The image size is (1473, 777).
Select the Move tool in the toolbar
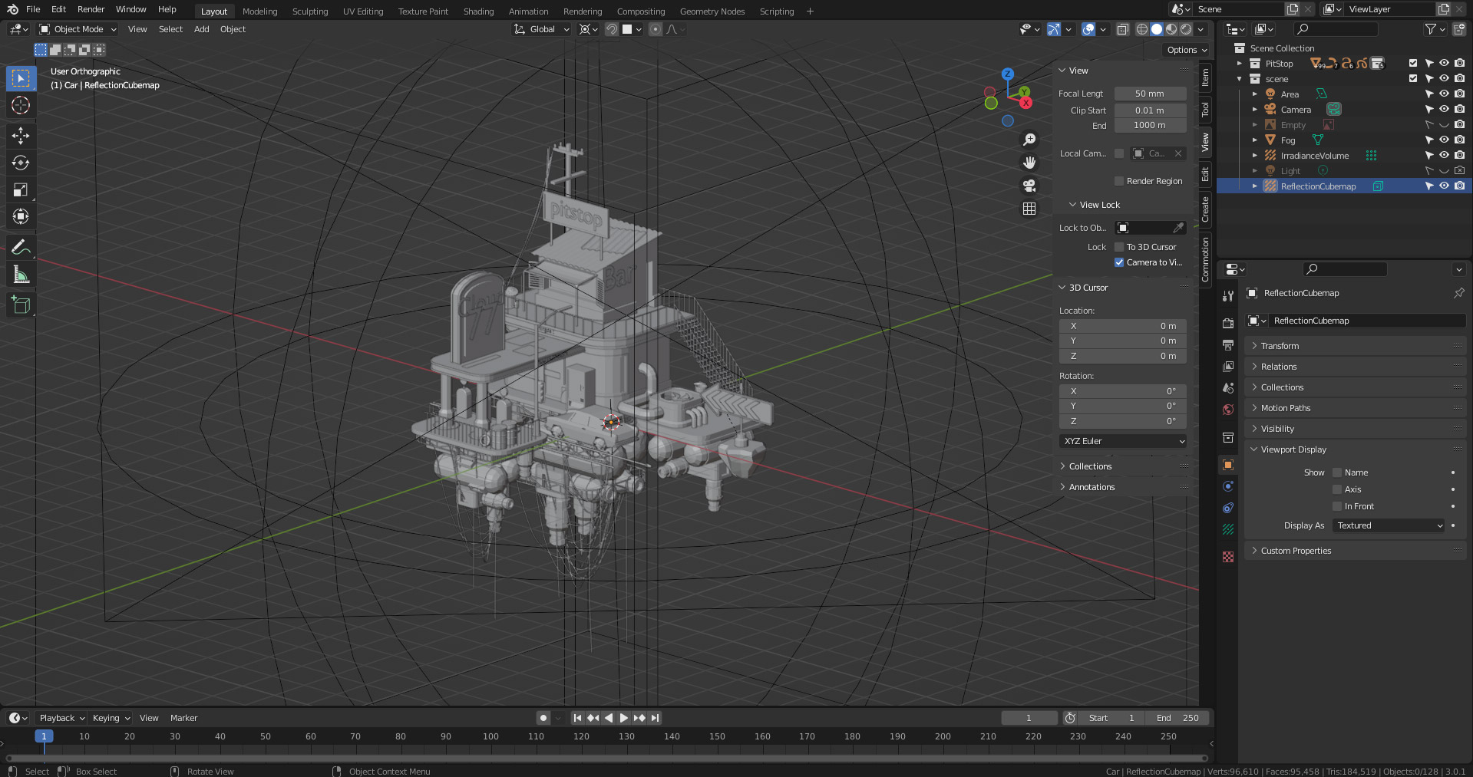coord(21,136)
